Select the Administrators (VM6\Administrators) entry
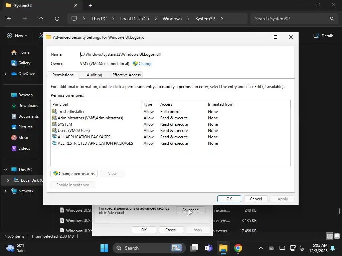 click(170, 118)
